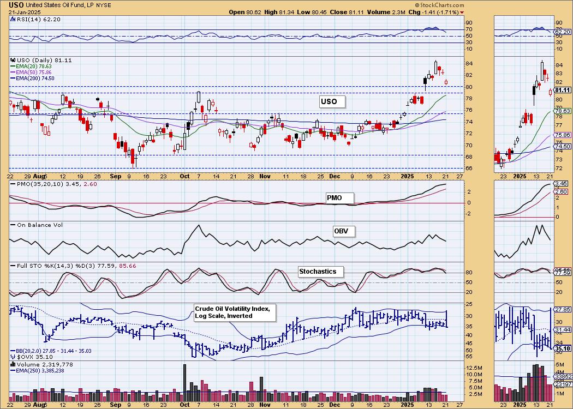Screen dimensions: 573x409
Task: Click the 'EMA(20) 78.63' legend
Action: [31, 67]
